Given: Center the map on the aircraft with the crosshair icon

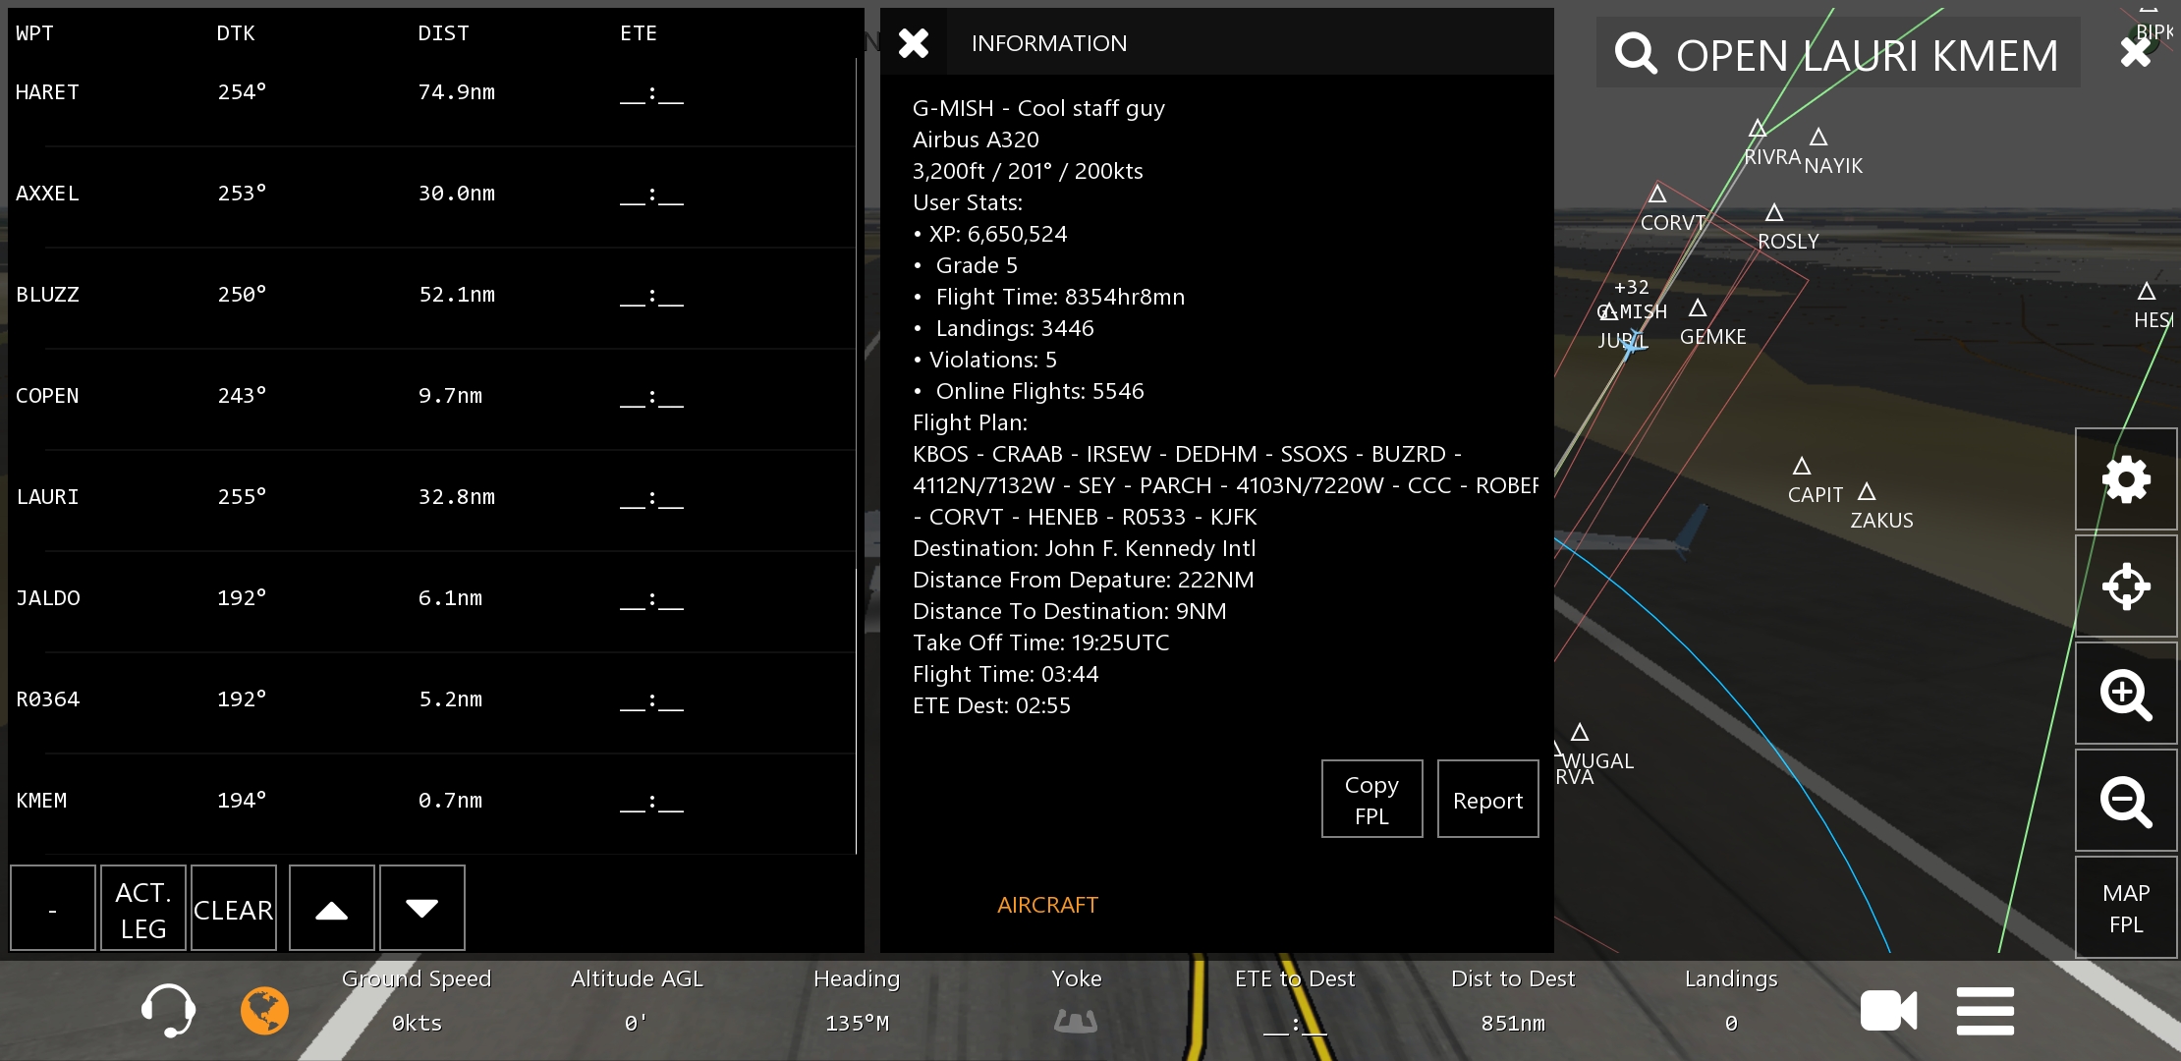Looking at the screenshot, I should click(x=2126, y=587).
